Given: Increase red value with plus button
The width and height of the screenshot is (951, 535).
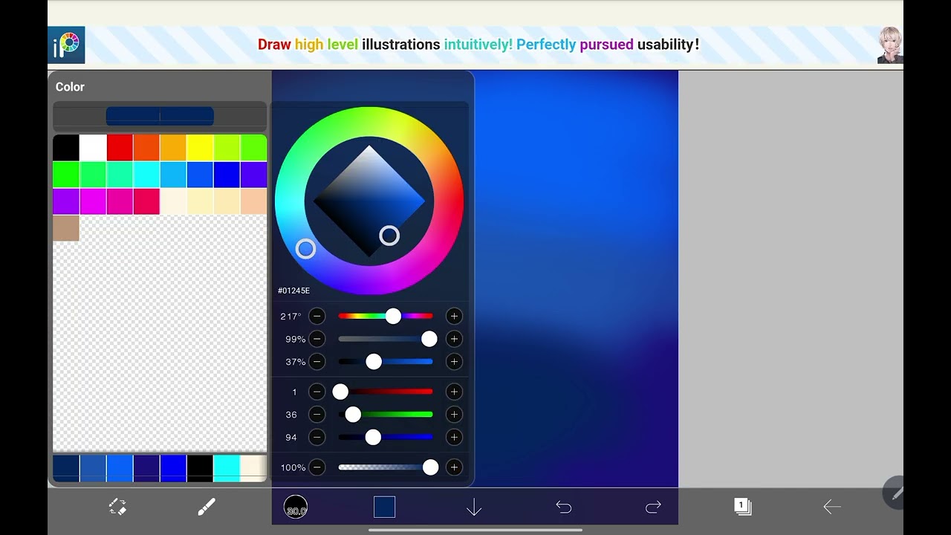Looking at the screenshot, I should [x=454, y=392].
